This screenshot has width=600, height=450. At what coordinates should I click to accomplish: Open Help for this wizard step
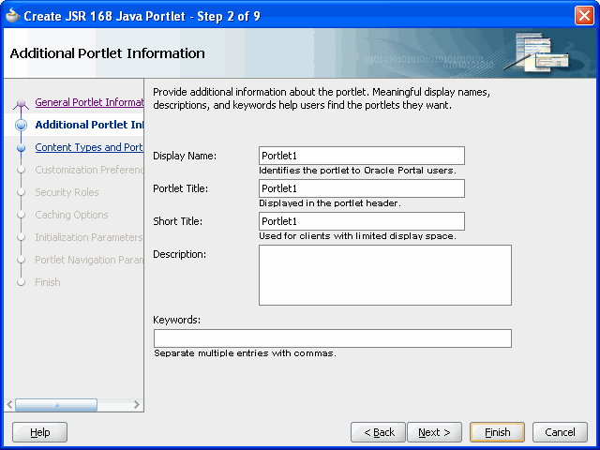pyautogui.click(x=39, y=432)
